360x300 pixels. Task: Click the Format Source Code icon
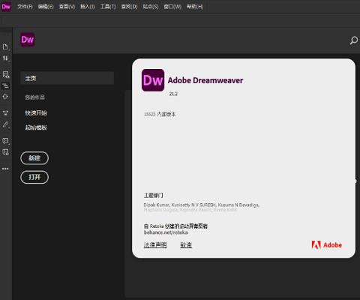click(x=5, y=124)
